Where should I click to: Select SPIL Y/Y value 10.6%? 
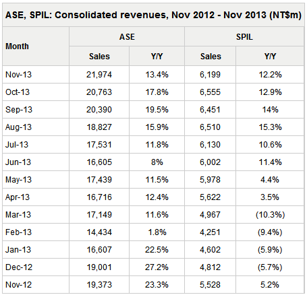[270, 144]
